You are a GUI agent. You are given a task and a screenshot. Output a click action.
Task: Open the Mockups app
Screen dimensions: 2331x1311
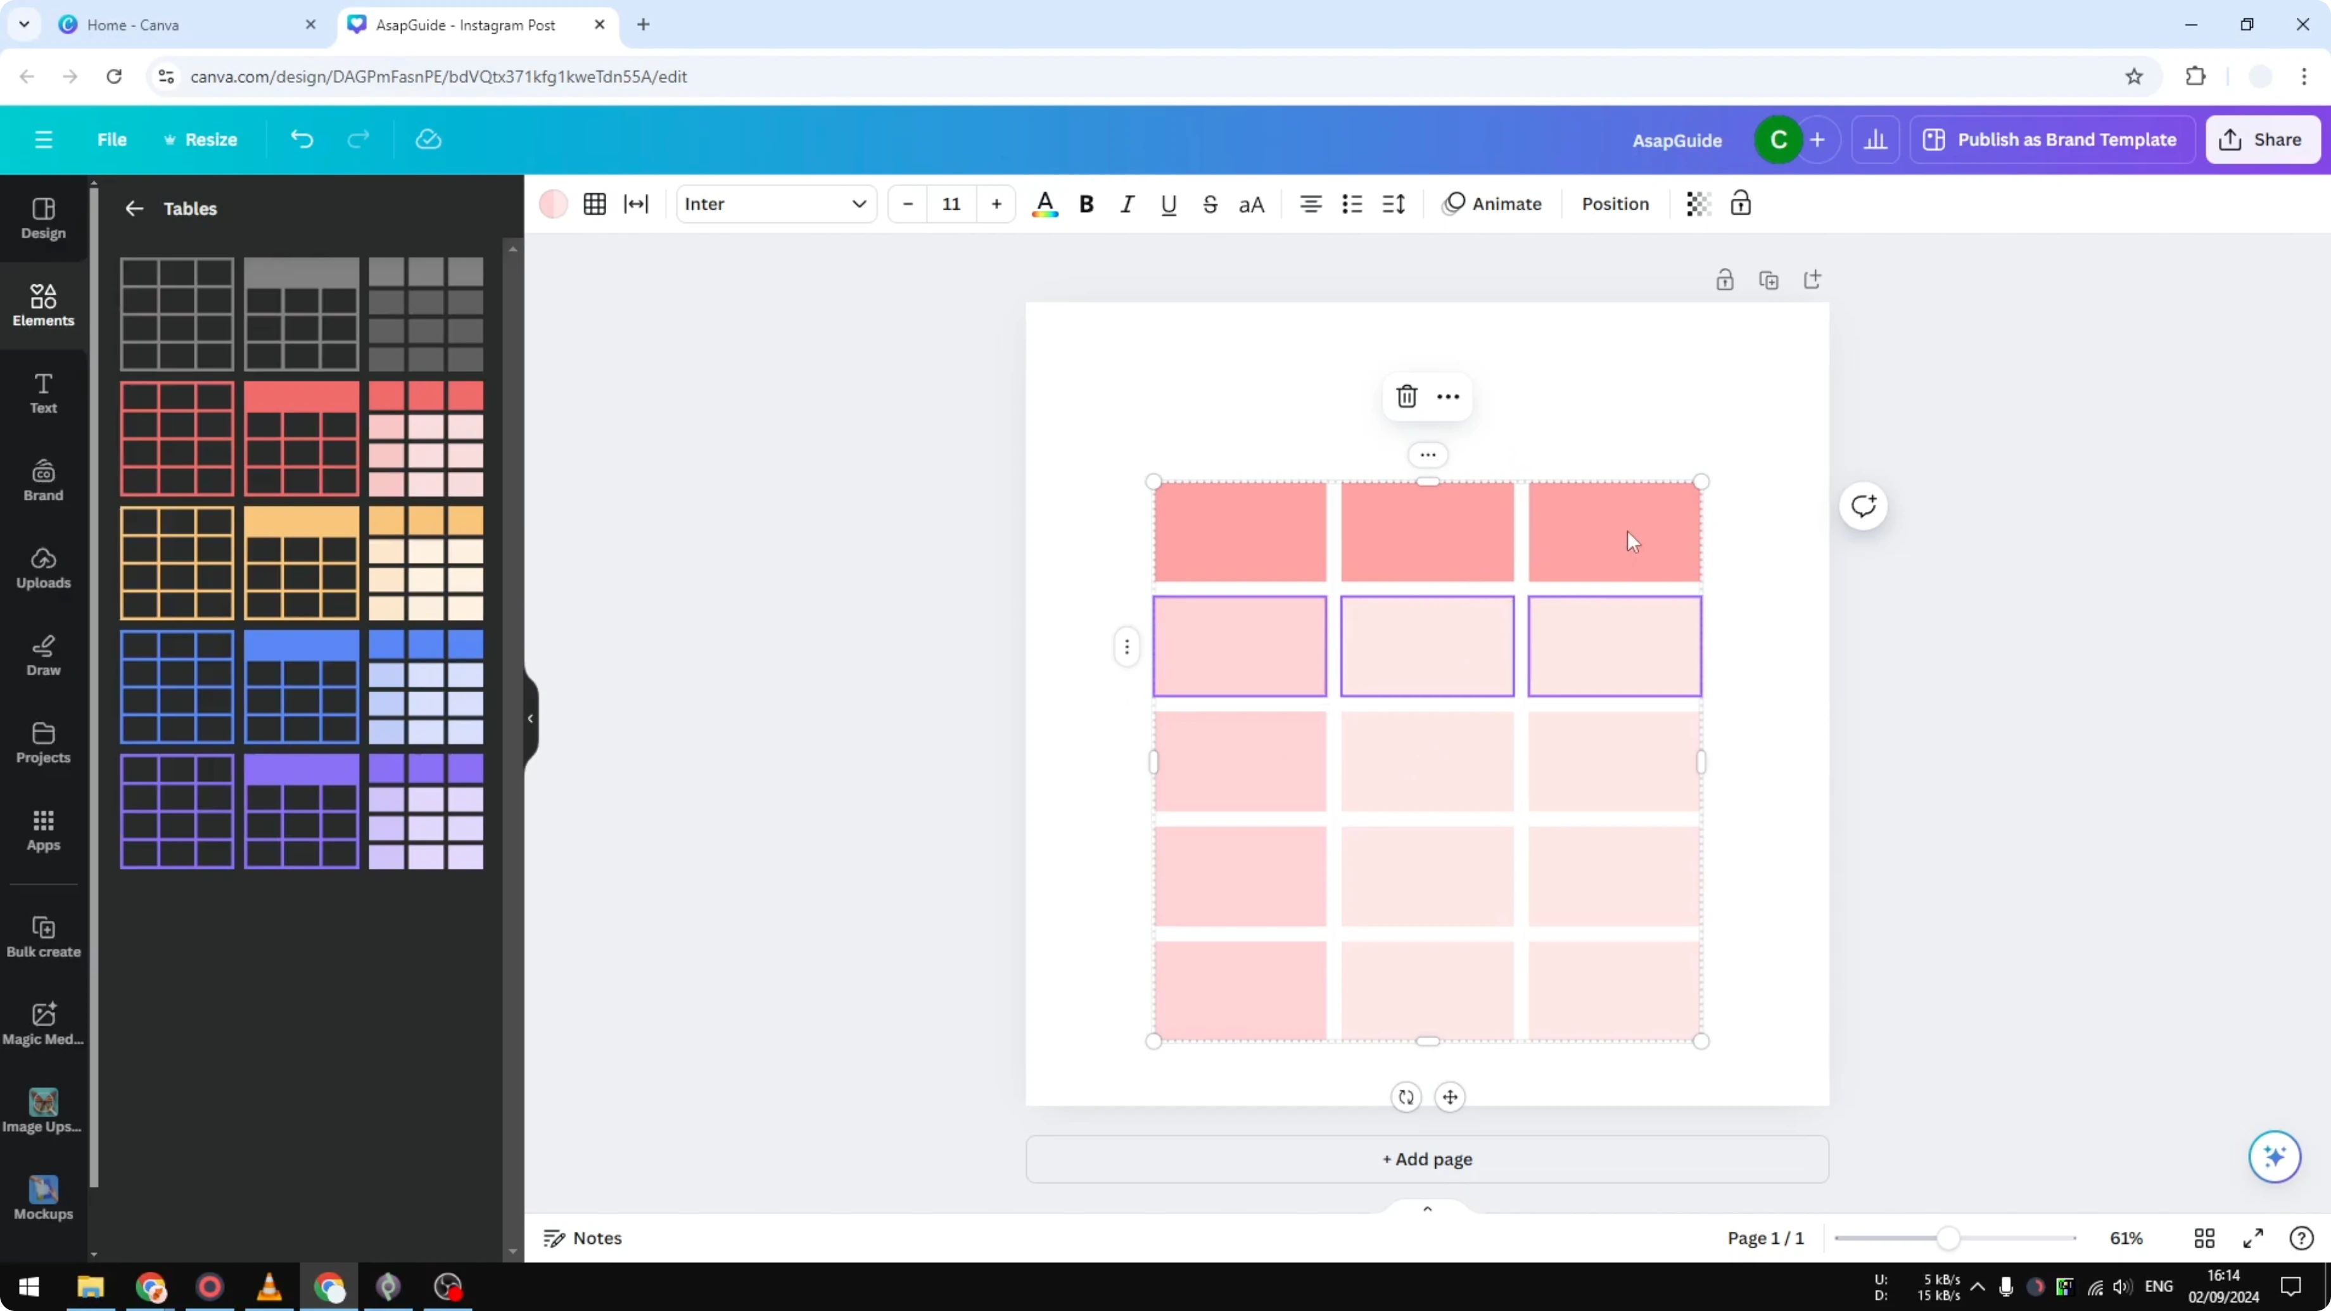pyautogui.click(x=44, y=1199)
